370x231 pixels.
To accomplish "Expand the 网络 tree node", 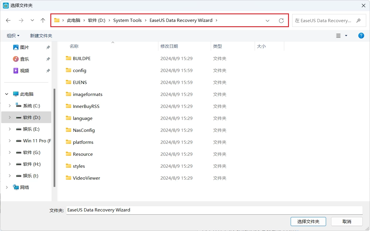I will pos(7,187).
